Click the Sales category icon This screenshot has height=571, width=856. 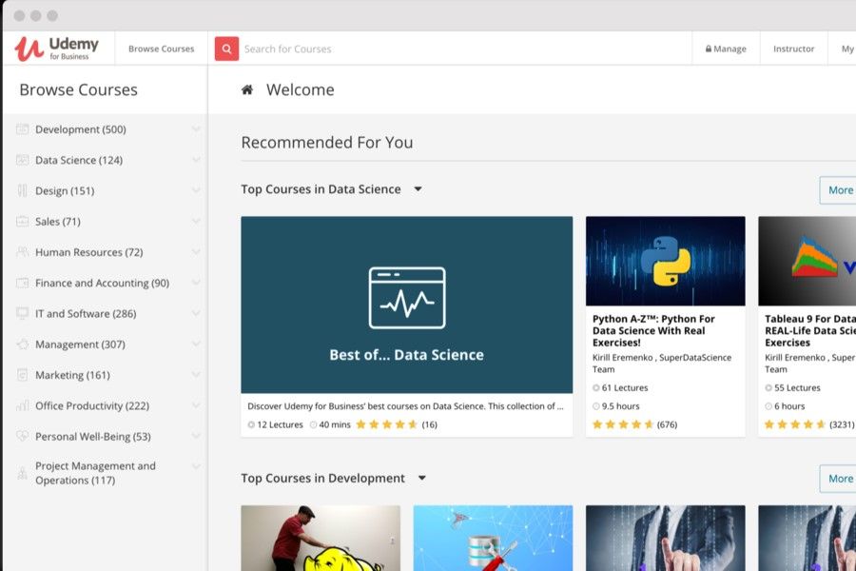coord(21,221)
